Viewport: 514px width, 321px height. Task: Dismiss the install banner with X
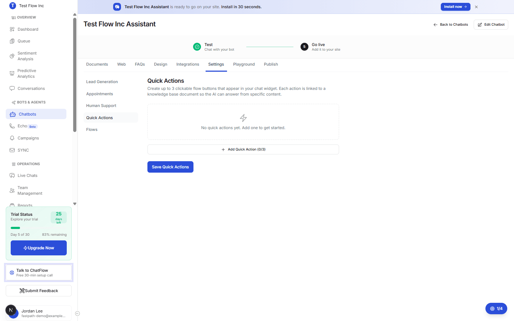476,7
